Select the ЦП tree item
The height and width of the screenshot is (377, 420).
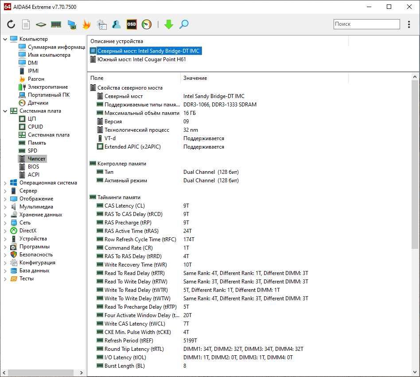(x=27, y=119)
